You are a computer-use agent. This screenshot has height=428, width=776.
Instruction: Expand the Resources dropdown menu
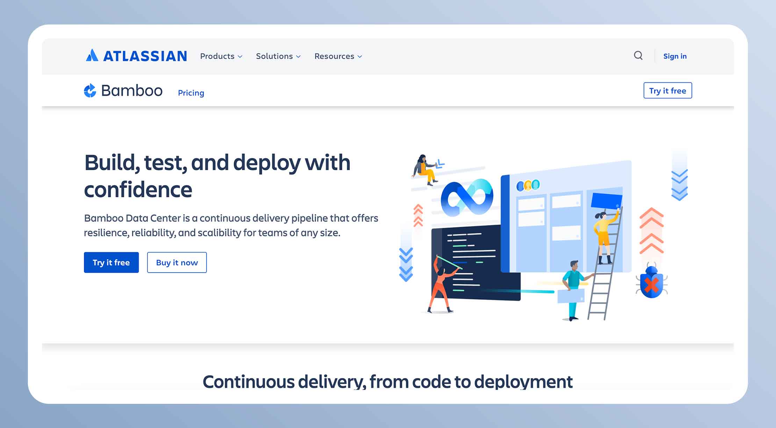(338, 56)
